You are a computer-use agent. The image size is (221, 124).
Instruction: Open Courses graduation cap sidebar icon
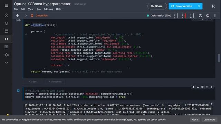[x=6, y=55]
